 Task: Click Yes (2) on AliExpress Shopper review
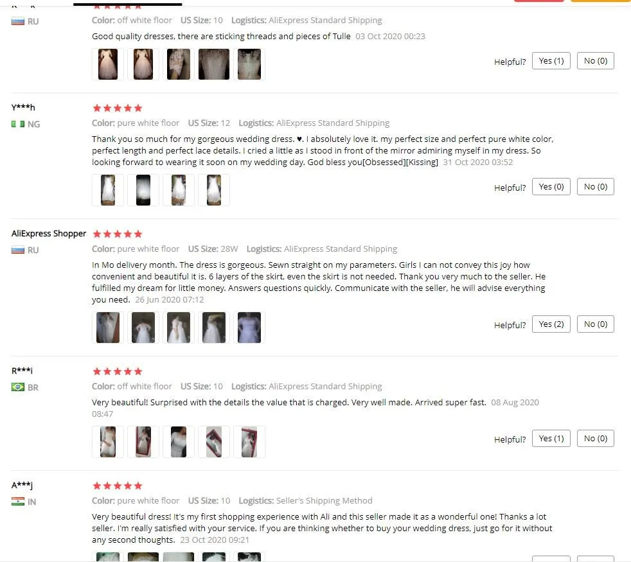point(551,324)
